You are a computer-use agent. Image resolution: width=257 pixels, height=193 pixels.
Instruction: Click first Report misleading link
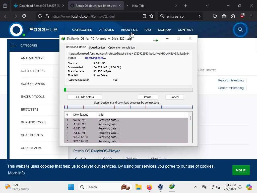pyautogui.click(x=231, y=80)
